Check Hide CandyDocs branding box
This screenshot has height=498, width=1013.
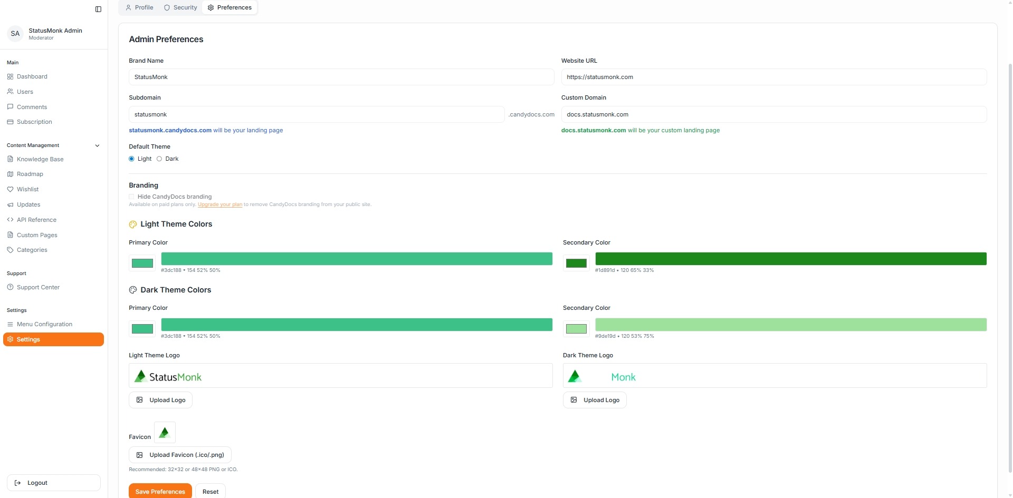pos(132,197)
